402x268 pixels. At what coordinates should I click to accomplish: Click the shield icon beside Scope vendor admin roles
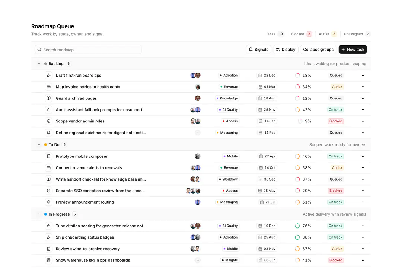click(x=48, y=121)
